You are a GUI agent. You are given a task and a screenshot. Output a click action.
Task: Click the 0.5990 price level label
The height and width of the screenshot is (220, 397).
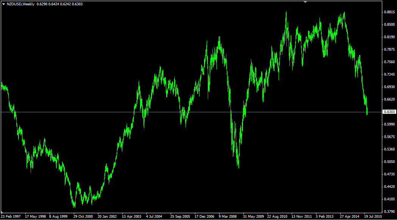389,124
